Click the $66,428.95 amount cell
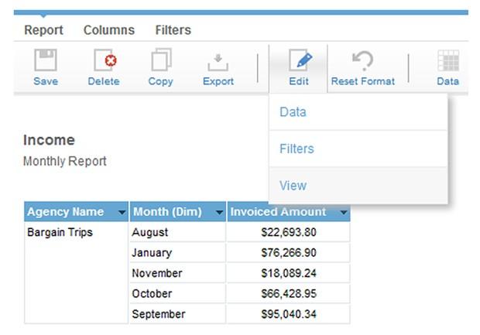Viewport: 480px width, 335px height. point(288,294)
